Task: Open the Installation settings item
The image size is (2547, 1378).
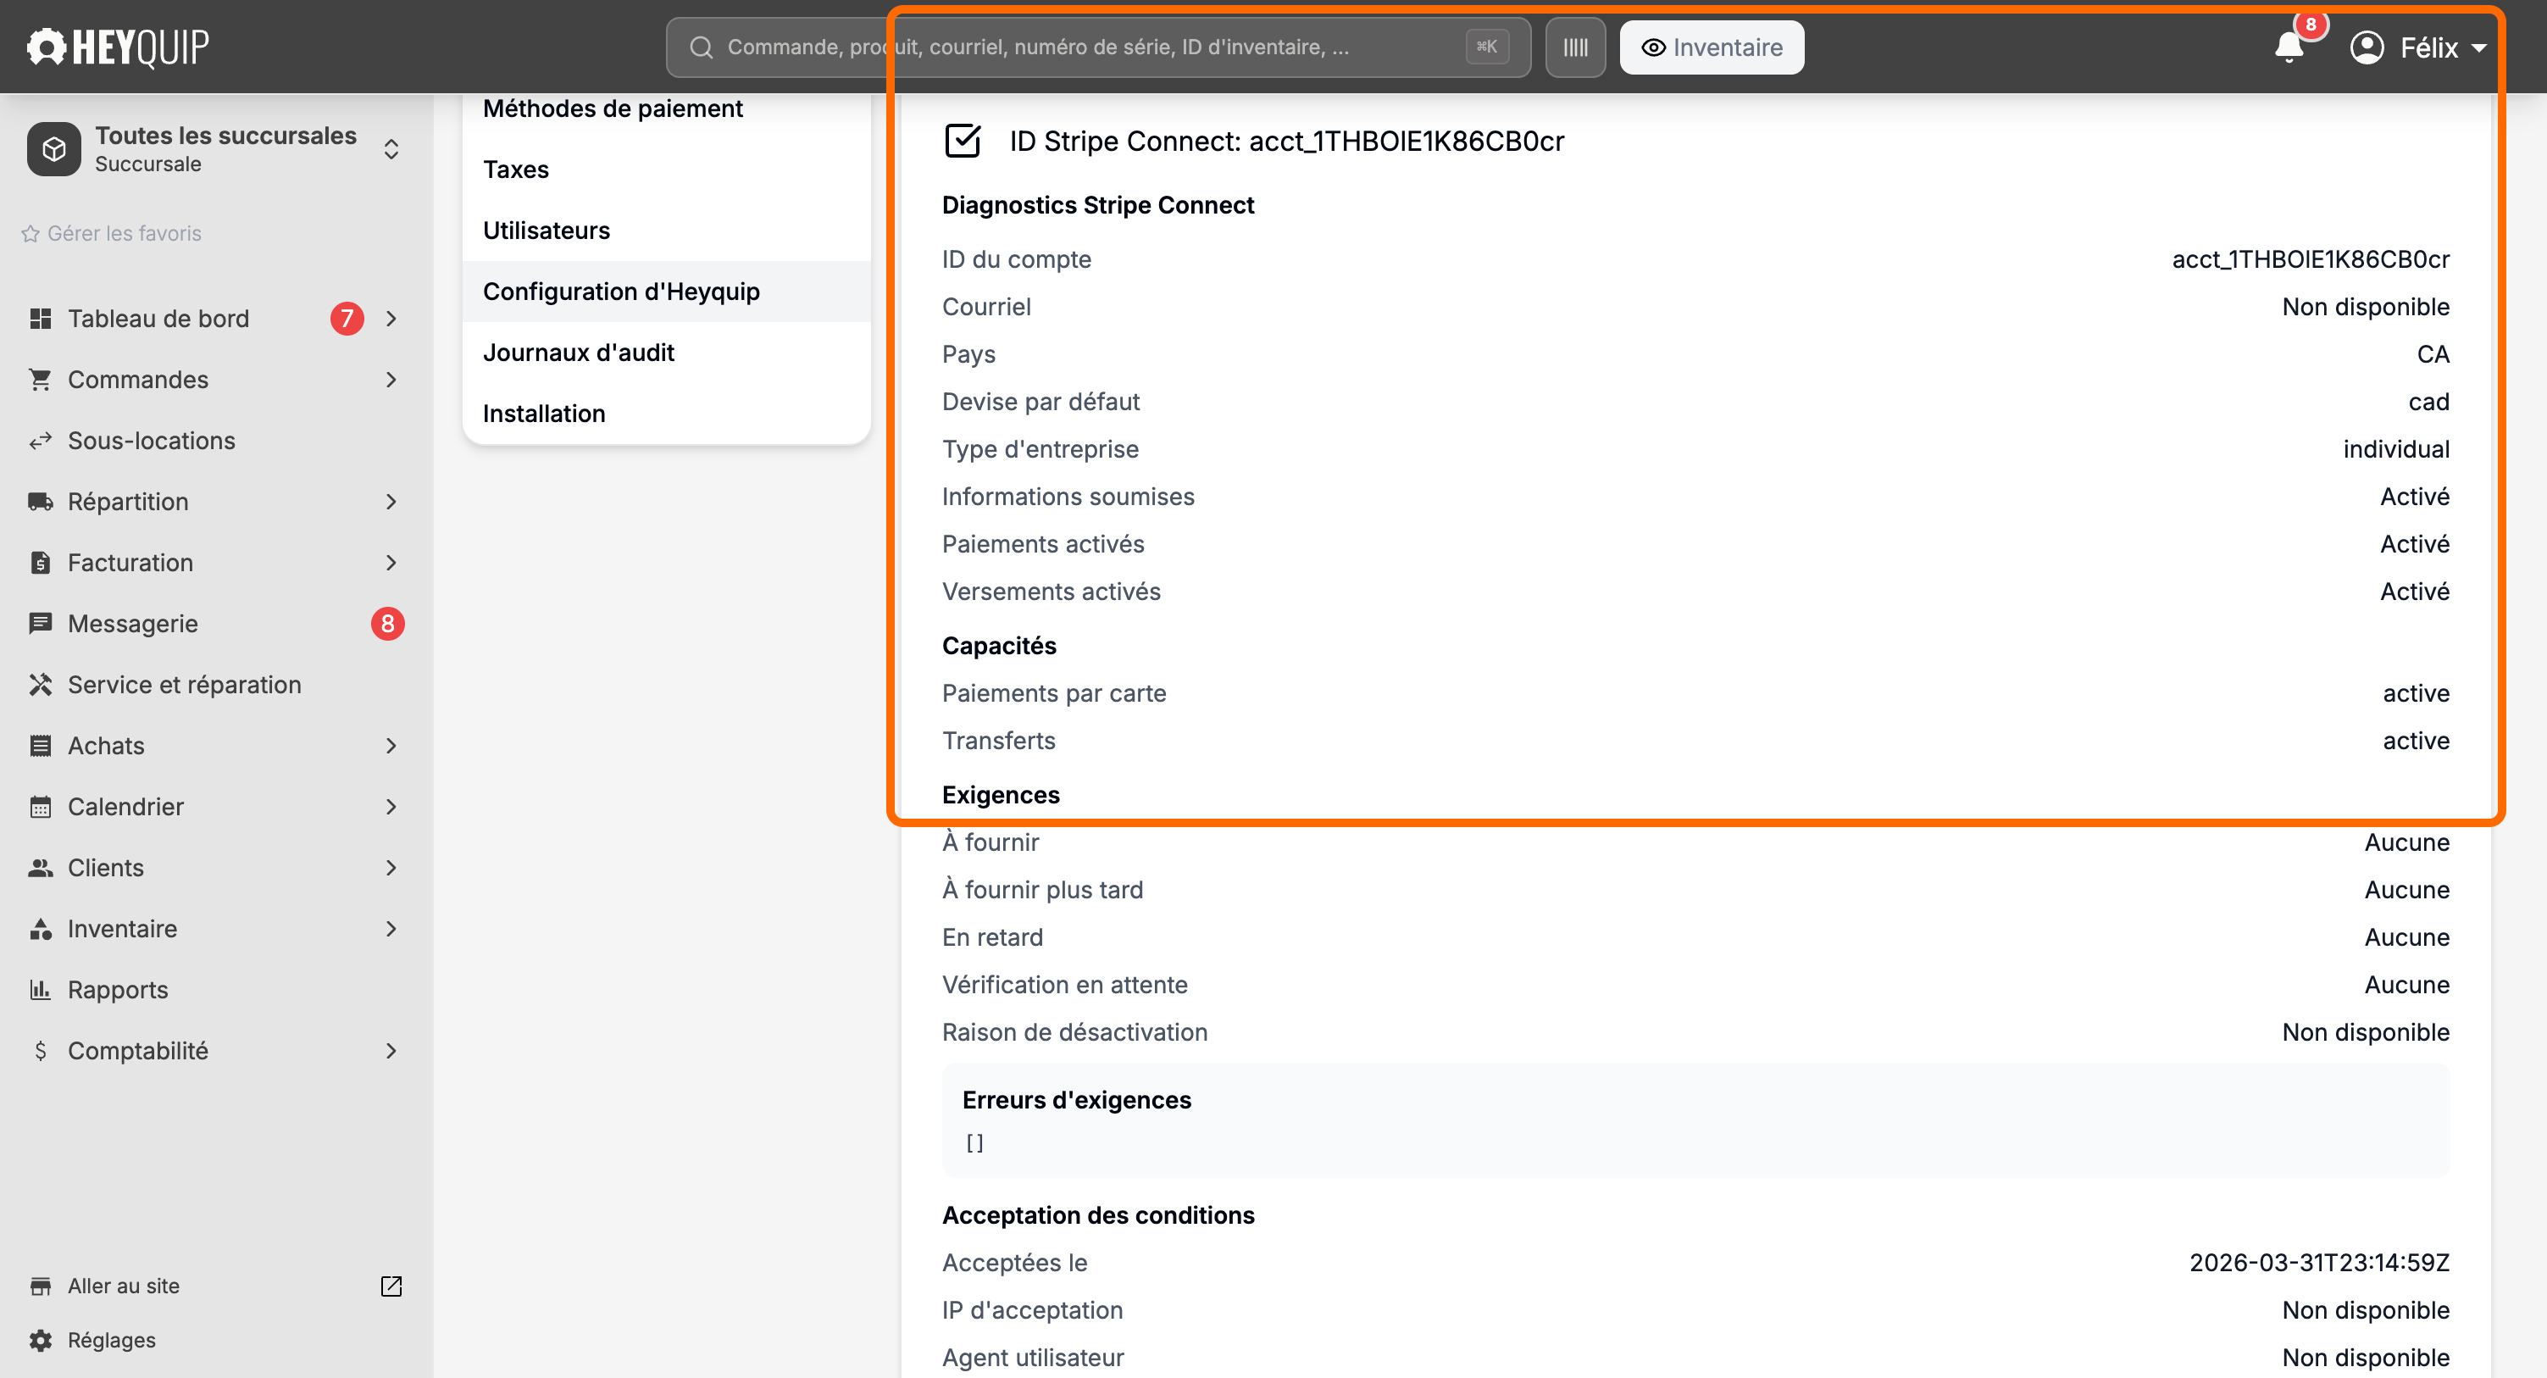Action: (667, 414)
